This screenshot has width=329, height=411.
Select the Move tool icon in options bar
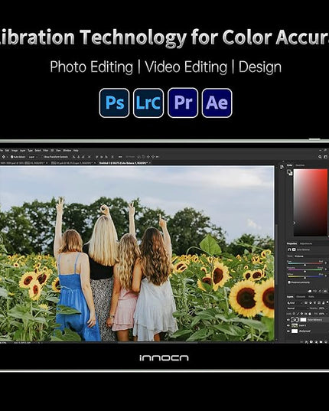3,157
